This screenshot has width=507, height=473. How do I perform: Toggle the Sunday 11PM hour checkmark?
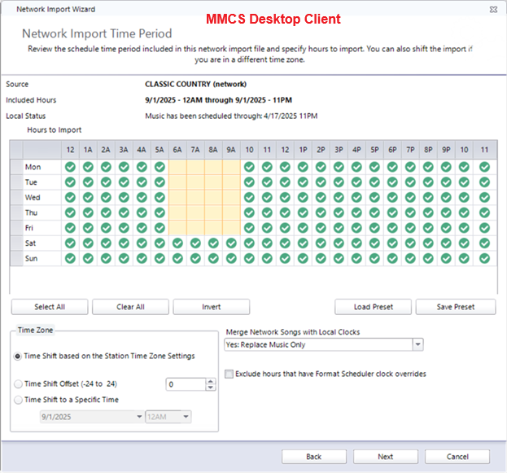485,259
